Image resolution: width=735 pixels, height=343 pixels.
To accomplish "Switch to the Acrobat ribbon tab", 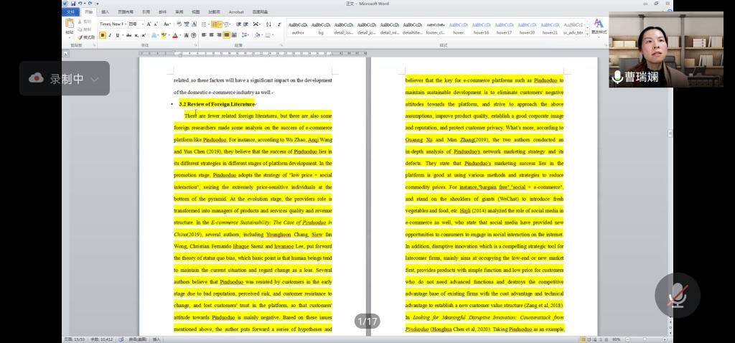I will pos(235,12).
